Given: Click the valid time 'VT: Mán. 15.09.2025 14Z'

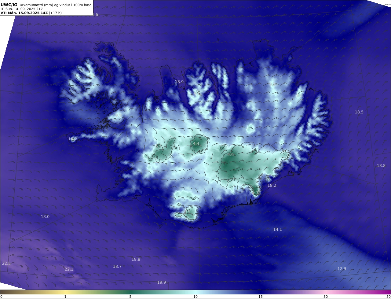Looking at the screenshot, I should (24, 13).
